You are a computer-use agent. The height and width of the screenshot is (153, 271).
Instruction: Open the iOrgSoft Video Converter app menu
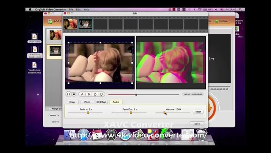[50, 9]
